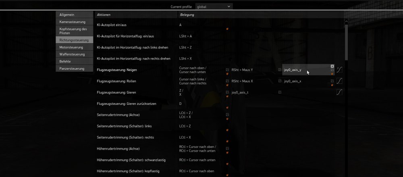Open response curve editor for Neigen axis

point(339,70)
